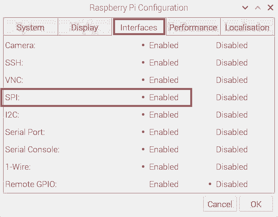
Task: Switch to the System tab
Action: (30, 28)
